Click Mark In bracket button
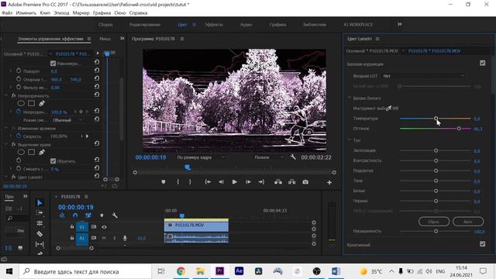The width and height of the screenshot is (496, 279). (177, 182)
